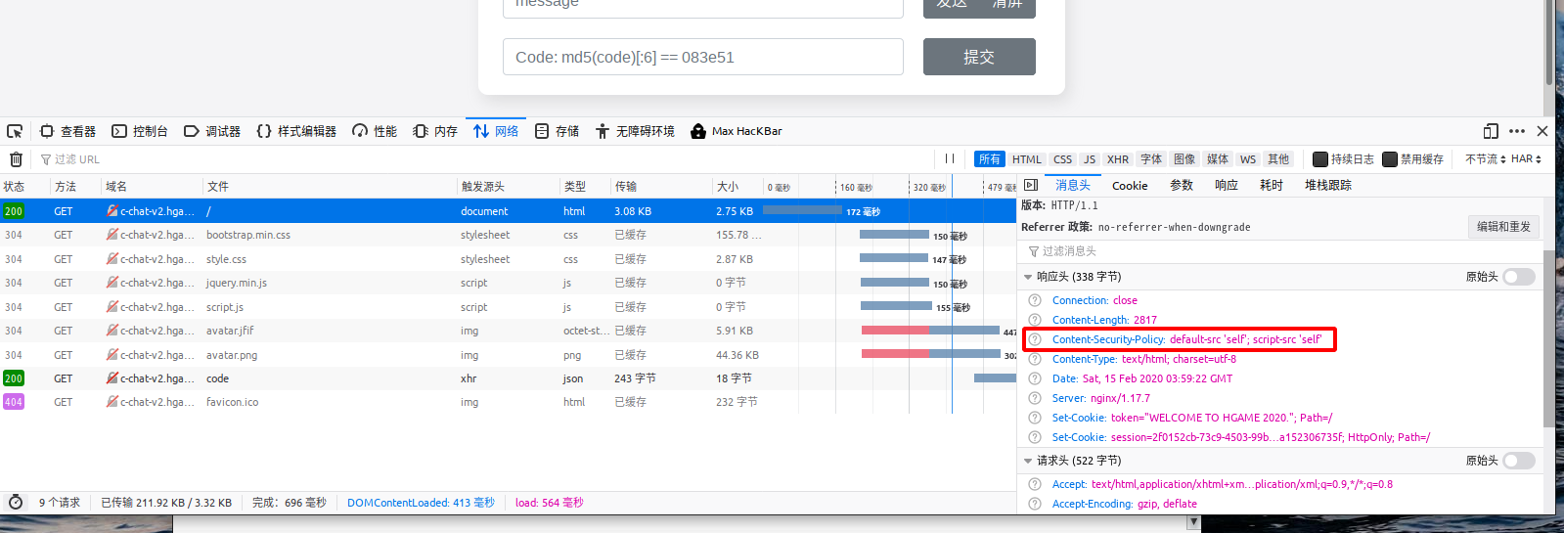Click the 编辑和重发 button

[1503, 227]
